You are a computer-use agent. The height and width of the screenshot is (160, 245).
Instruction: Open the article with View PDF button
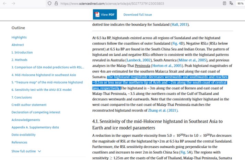pos(105,14)
